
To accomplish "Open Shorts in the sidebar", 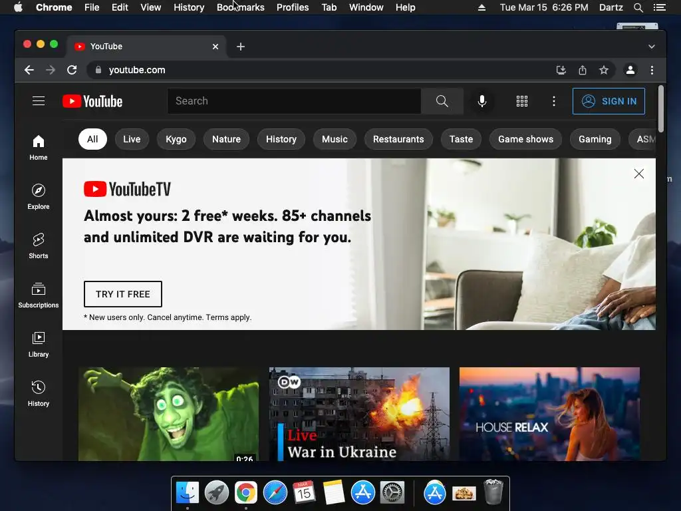I will [39, 246].
